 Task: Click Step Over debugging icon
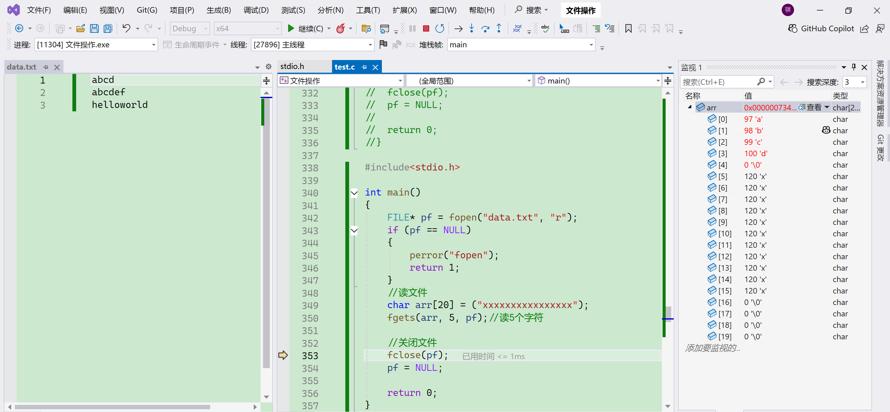coord(485,28)
